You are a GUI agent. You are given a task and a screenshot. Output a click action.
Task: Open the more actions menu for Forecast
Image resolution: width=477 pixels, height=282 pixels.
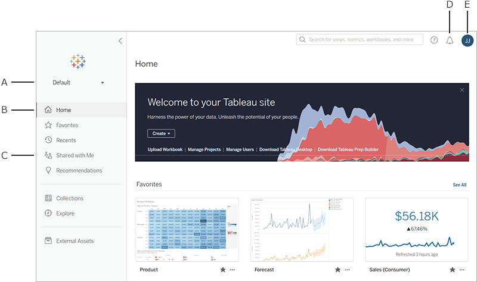click(x=347, y=270)
